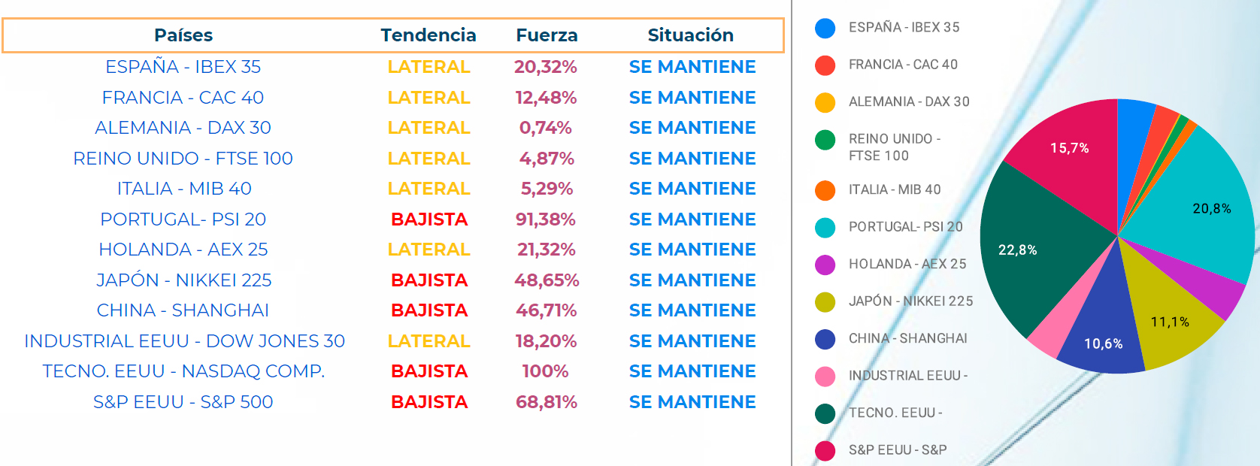Select the purple Holanda legend circle
This screenshot has height=466, width=1260.
(825, 265)
